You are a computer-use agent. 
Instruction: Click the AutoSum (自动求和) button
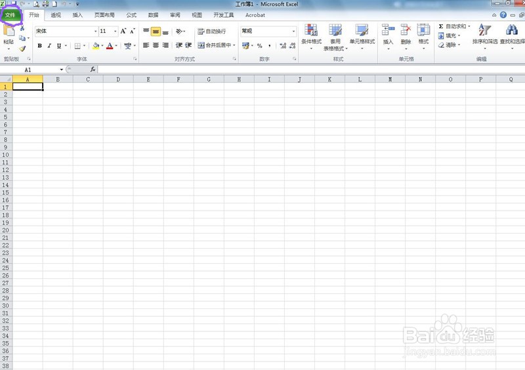[x=452, y=26]
